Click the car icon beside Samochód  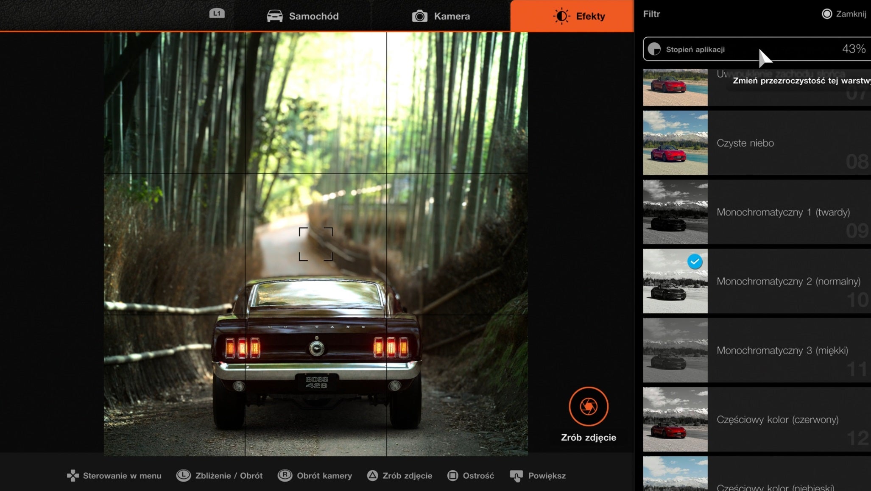275,16
